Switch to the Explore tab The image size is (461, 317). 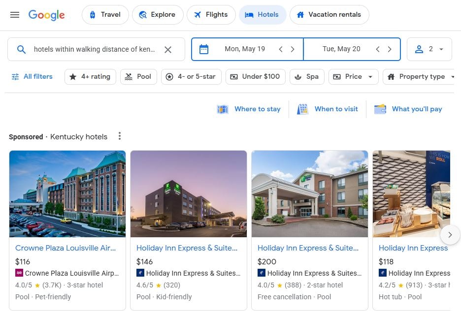pos(158,15)
